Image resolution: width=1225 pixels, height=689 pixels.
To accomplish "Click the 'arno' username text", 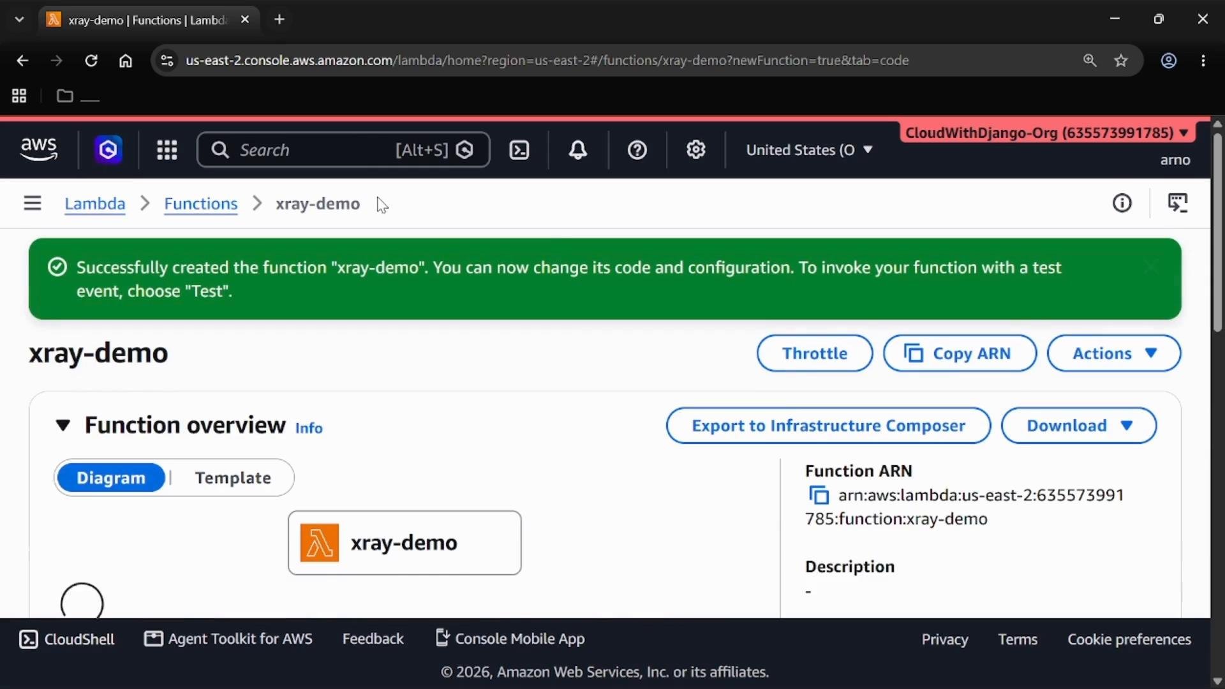I will point(1175,160).
